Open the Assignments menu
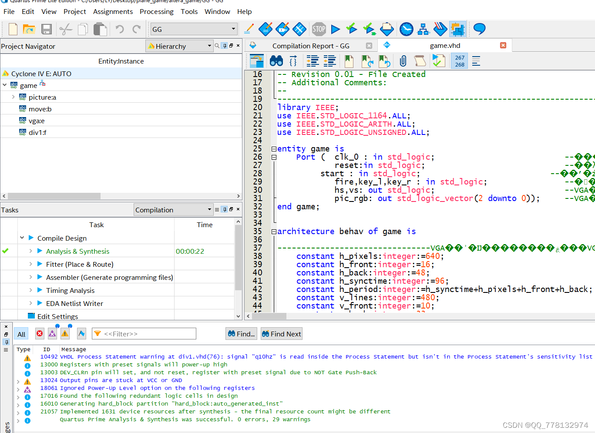The height and width of the screenshot is (433, 595). point(113,12)
